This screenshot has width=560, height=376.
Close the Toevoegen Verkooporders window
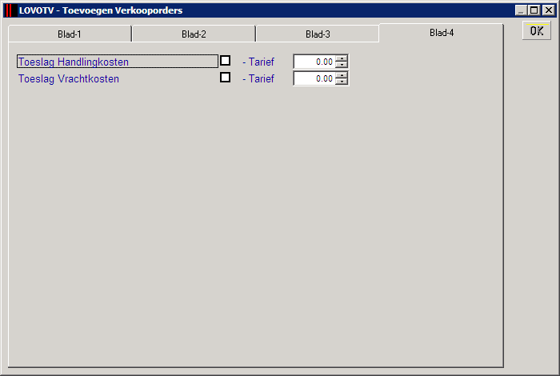click(x=548, y=10)
